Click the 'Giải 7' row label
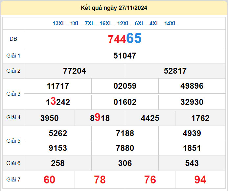The width and height of the screenshot is (228, 191). click(13, 179)
